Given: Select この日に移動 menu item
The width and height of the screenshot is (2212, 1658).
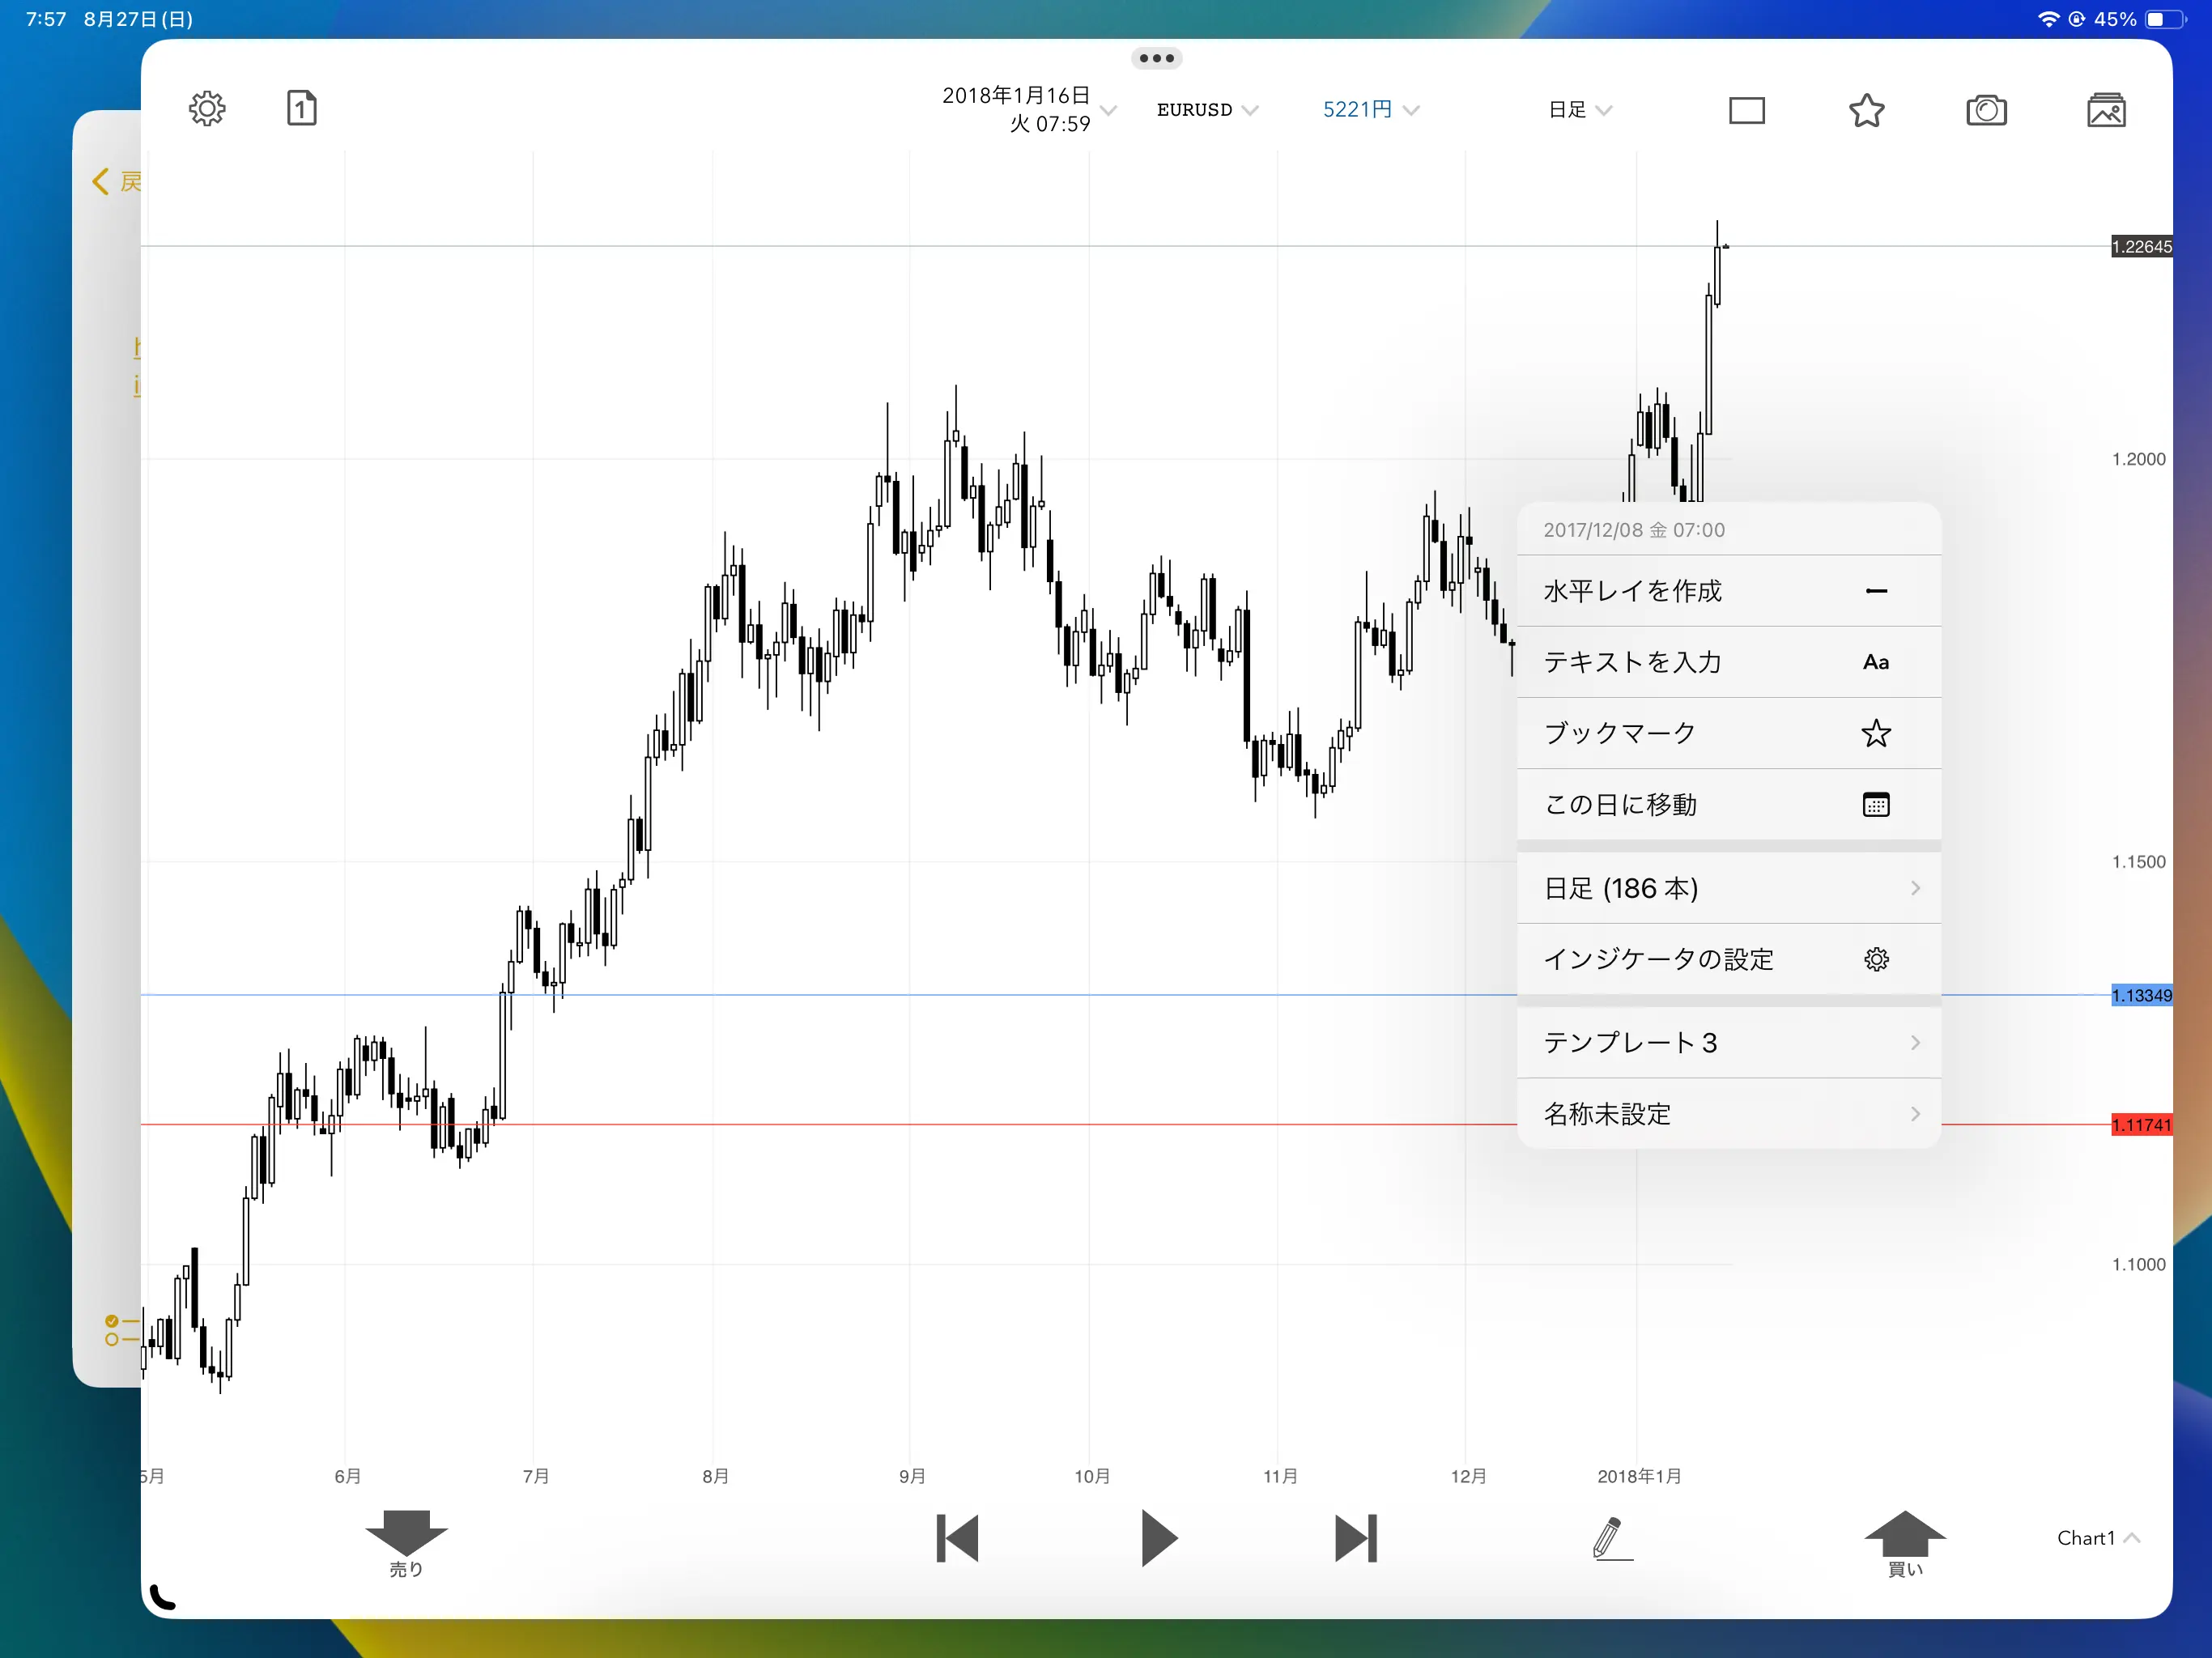Looking at the screenshot, I should (x=1728, y=805).
